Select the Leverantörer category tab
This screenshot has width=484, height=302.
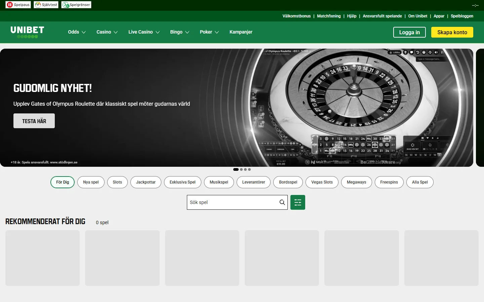point(253,182)
